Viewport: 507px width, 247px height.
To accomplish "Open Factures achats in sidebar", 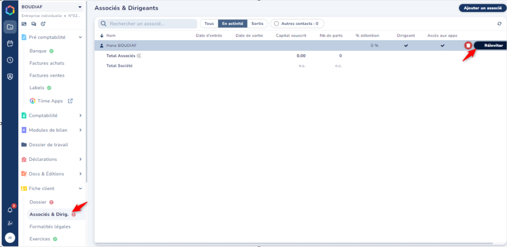I will coord(47,63).
